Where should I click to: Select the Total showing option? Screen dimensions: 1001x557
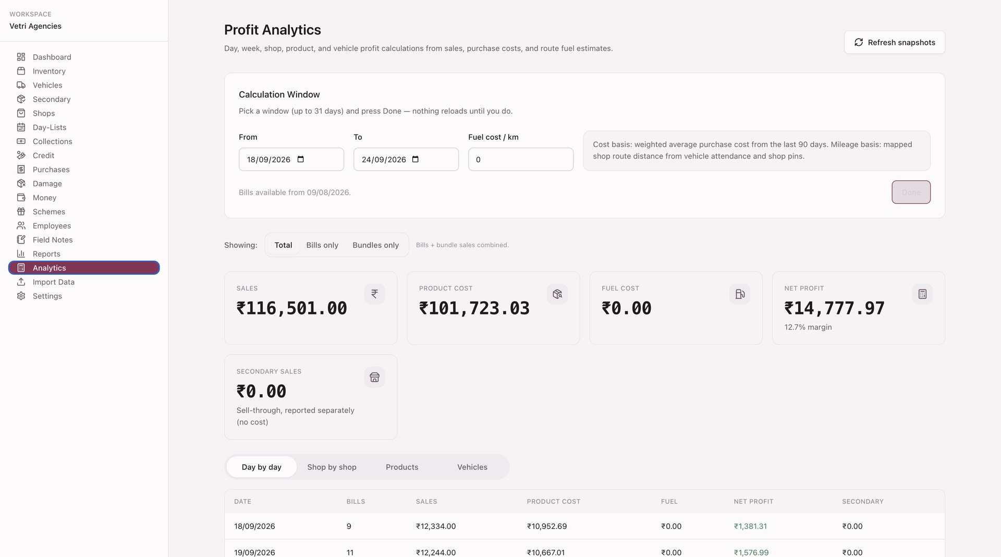pyautogui.click(x=283, y=245)
